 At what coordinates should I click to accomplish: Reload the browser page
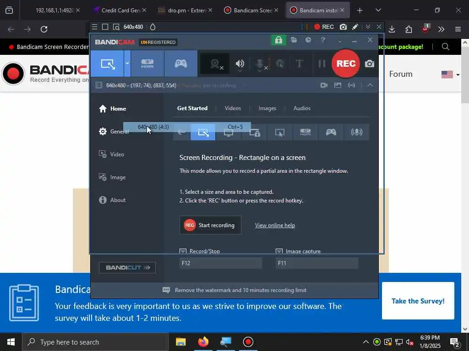(44, 29)
